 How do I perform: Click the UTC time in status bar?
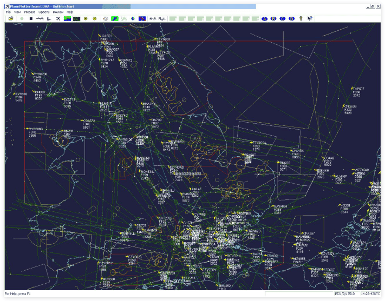[x=371, y=293]
